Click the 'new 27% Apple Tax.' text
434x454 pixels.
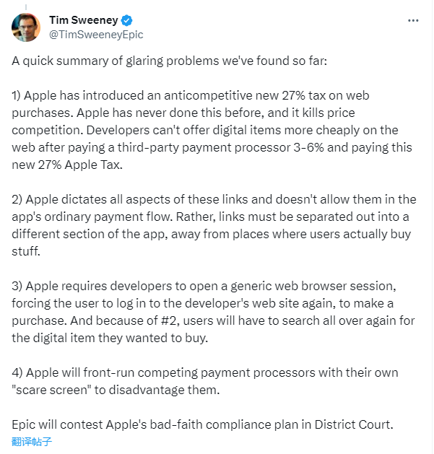click(67, 165)
